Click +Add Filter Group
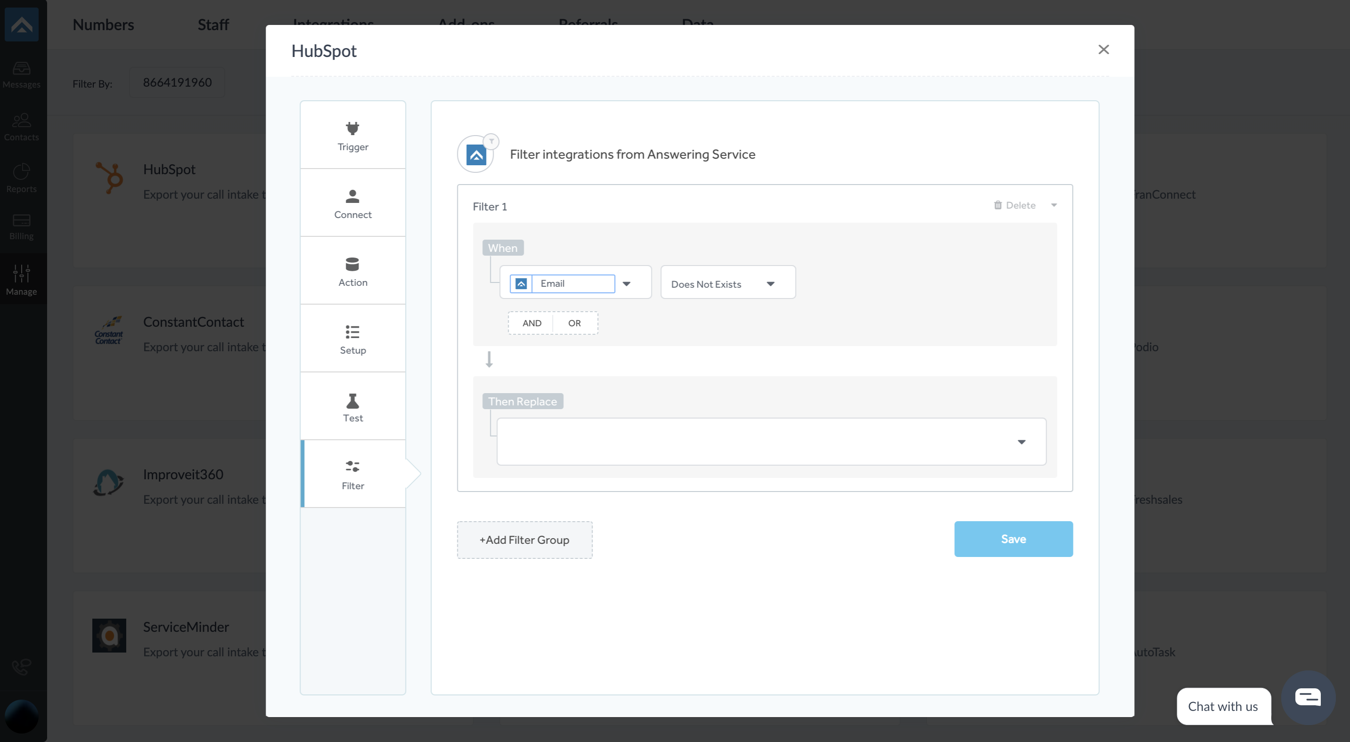 click(525, 540)
